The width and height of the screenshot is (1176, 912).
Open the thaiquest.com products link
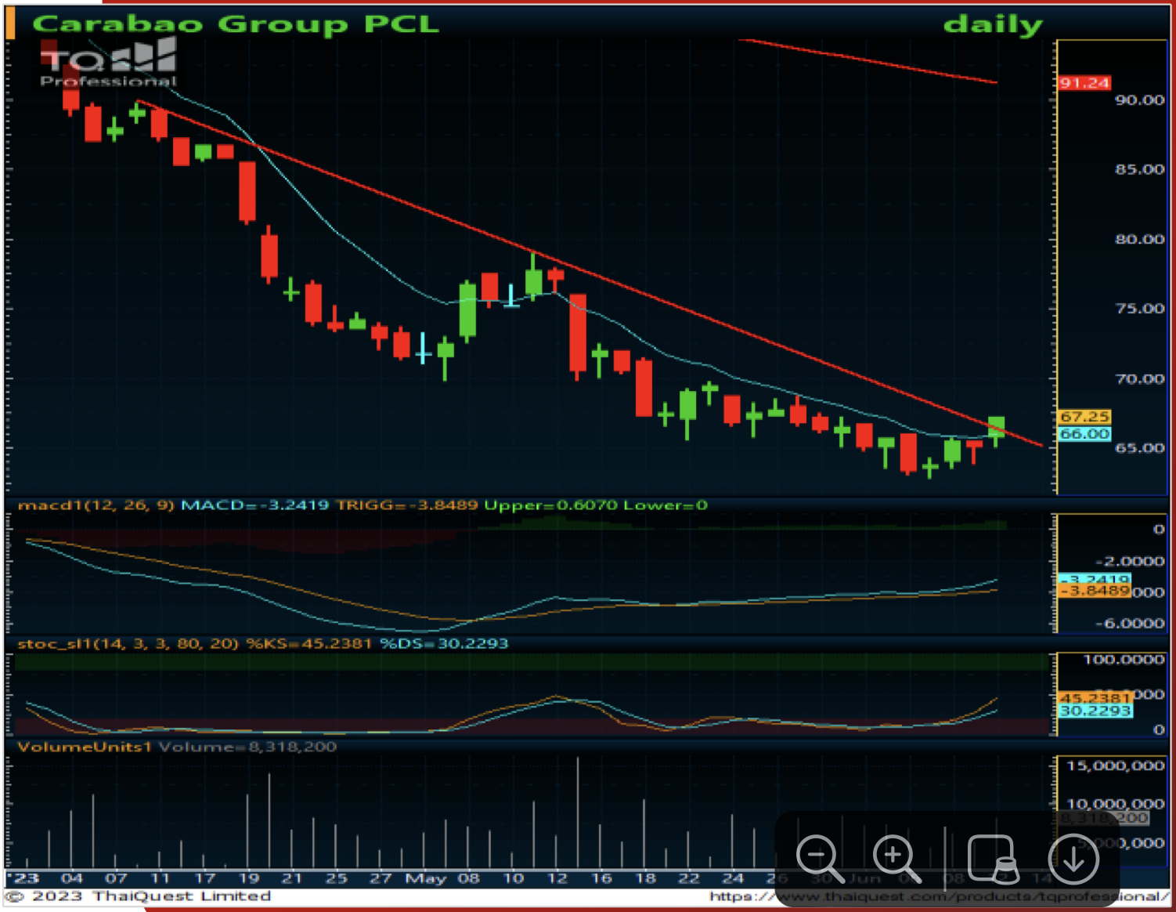[x=939, y=896]
